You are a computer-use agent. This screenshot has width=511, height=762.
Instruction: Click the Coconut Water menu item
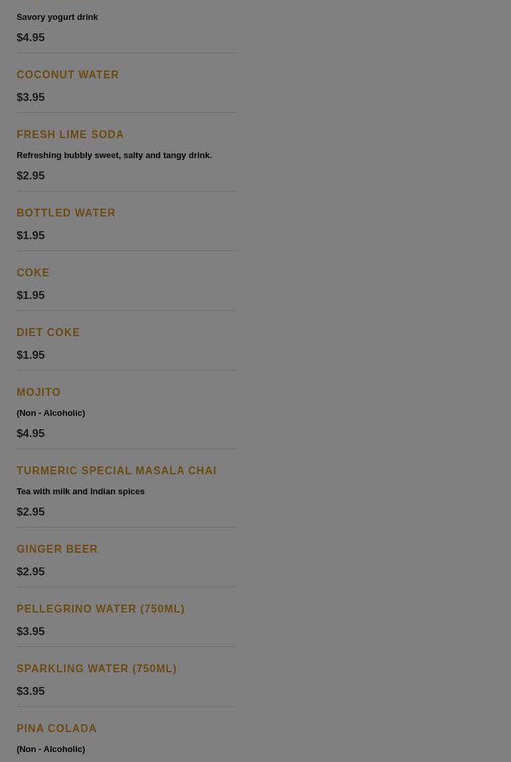point(68,75)
